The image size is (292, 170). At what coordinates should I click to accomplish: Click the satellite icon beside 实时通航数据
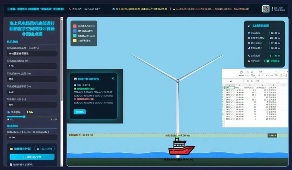coord(249,26)
